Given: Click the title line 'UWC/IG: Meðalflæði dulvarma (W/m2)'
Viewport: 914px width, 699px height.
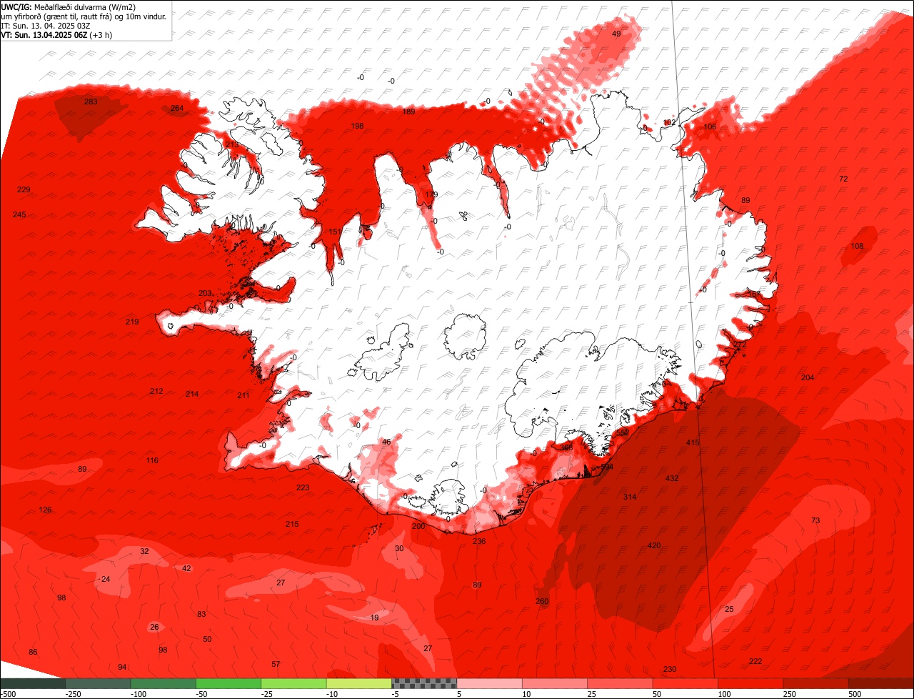Looking at the screenshot, I should click(x=69, y=7).
